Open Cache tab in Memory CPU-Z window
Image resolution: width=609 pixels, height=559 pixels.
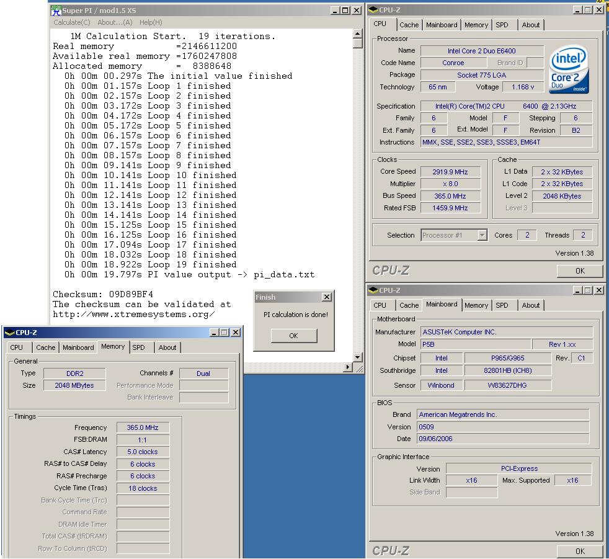point(46,347)
